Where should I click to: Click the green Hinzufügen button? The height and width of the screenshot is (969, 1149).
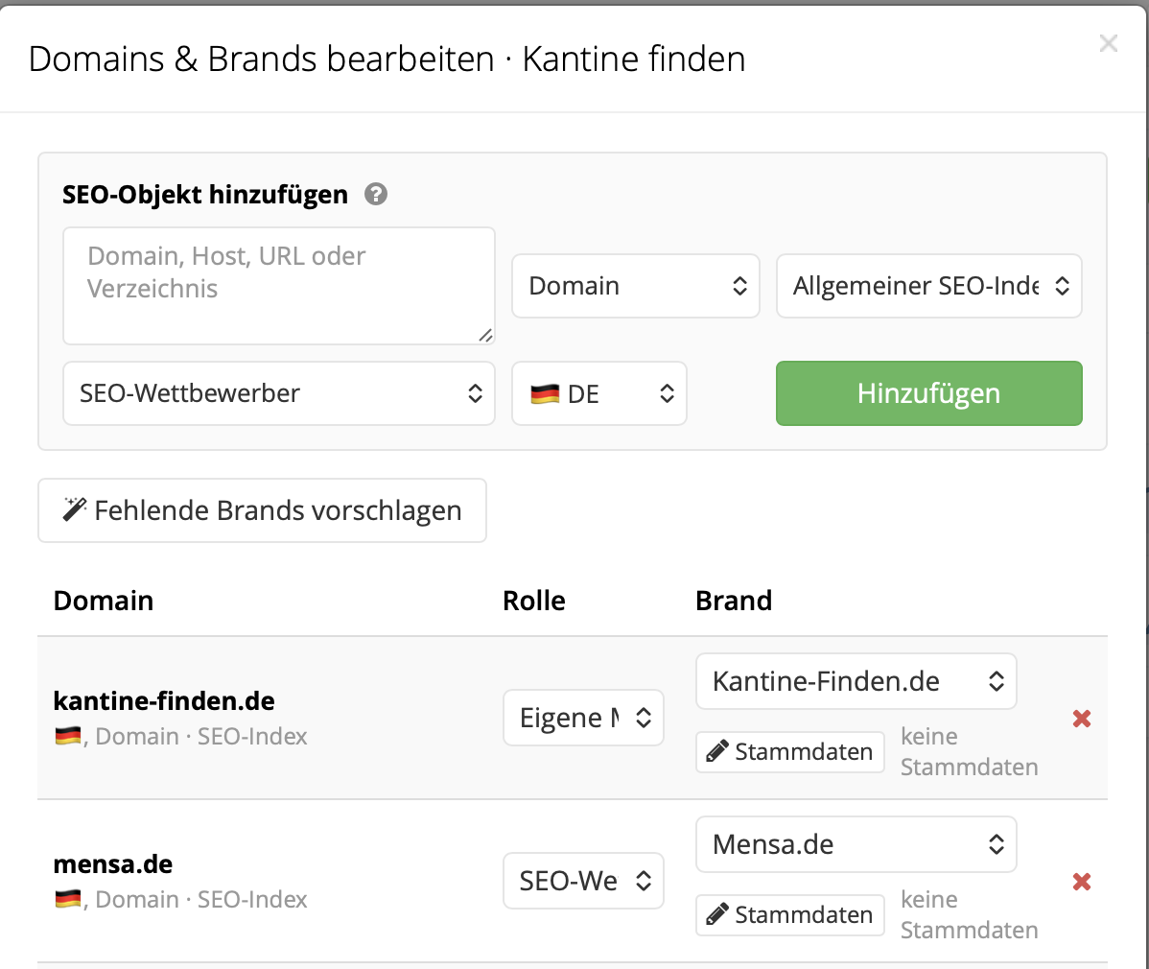929,393
